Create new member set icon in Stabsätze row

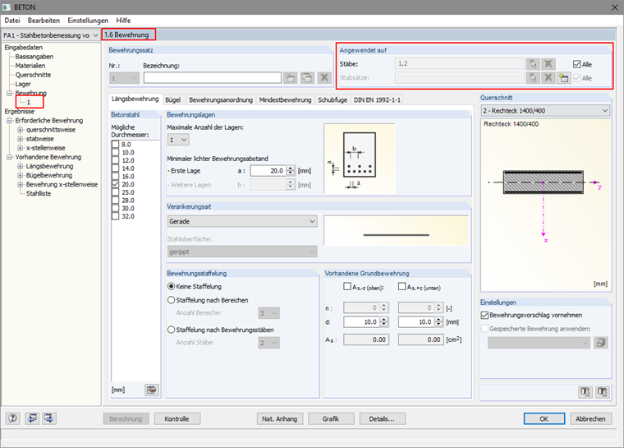pos(563,78)
